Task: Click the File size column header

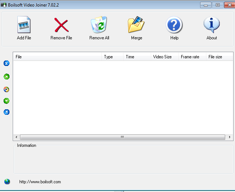Action: (x=219, y=57)
